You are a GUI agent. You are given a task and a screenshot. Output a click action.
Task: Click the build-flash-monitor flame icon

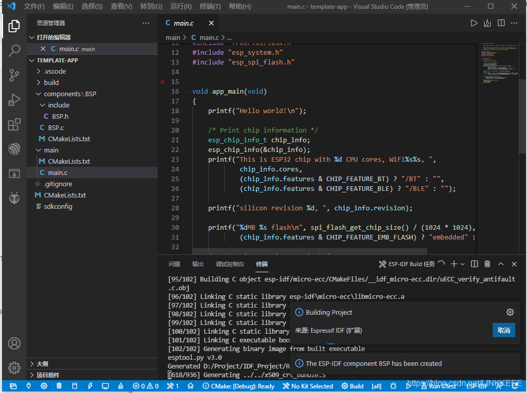tap(121, 386)
